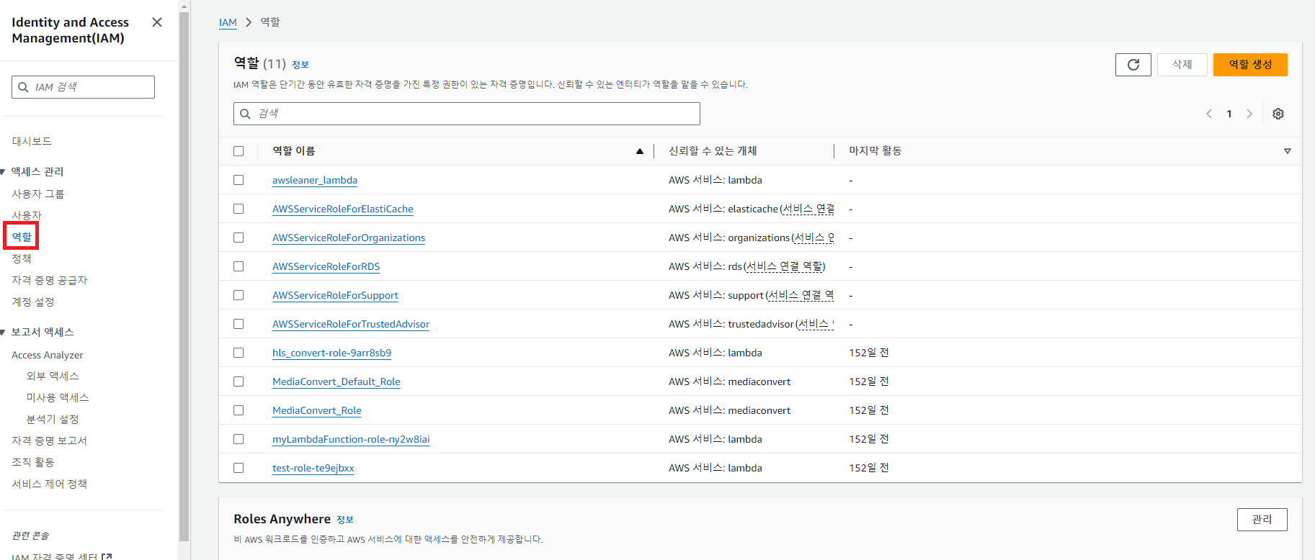This screenshot has height=560, width=1315.
Task: Check the MediaConvert_Default_Role checkbox
Action: pos(239,381)
